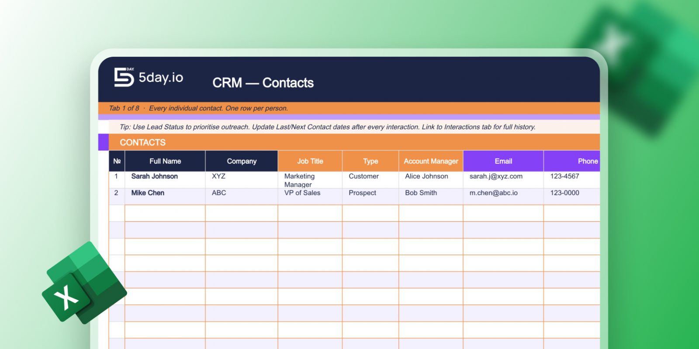Click the '№' column header
Viewport: 699px width, 349px height.
point(117,161)
